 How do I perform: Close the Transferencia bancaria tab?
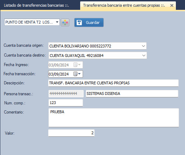tap(172, 5)
